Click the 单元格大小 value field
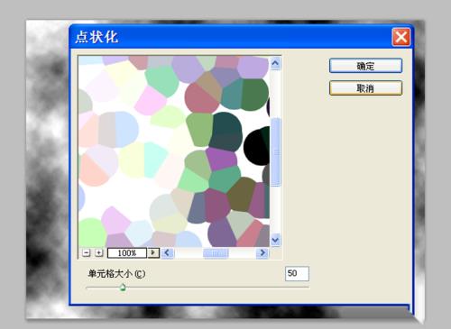Viewport: 451px width, 329px height. [297, 273]
